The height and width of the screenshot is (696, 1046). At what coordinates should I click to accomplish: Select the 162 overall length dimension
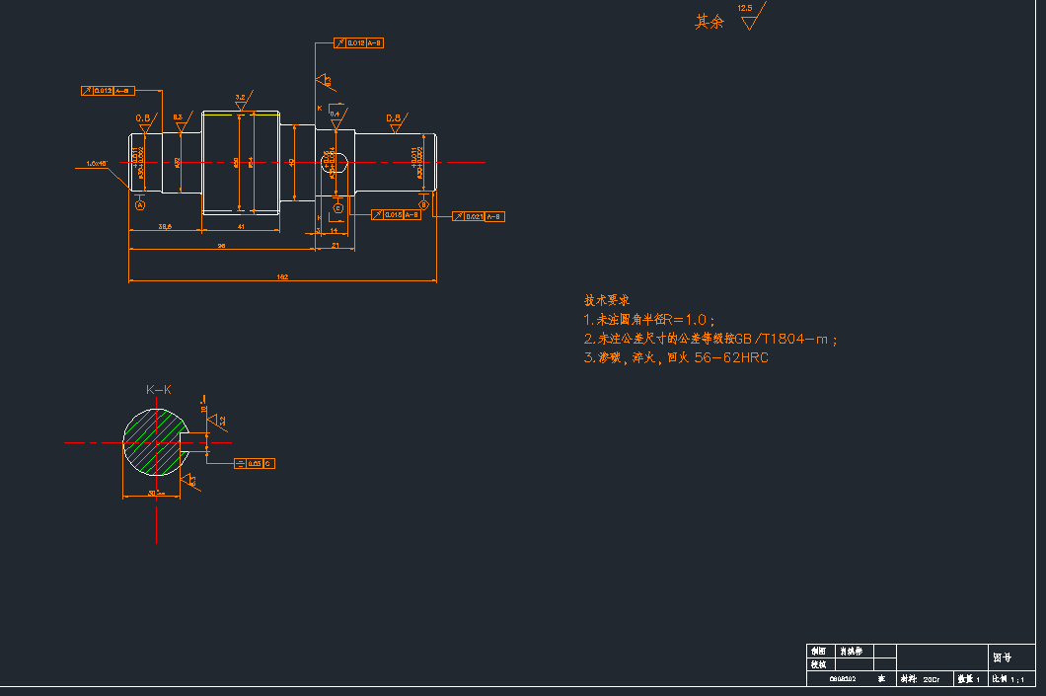(282, 277)
